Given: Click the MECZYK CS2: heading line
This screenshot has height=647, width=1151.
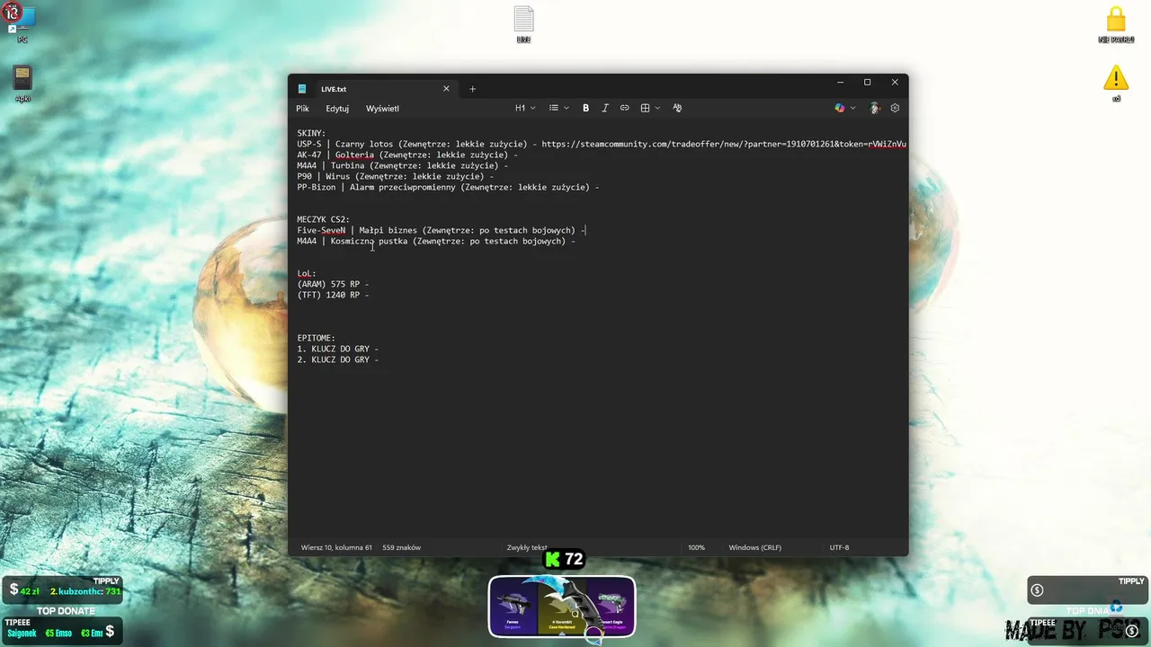Looking at the screenshot, I should pos(324,219).
